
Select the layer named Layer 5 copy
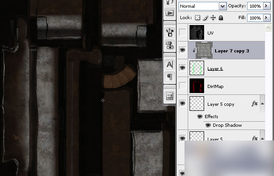pos(221,104)
